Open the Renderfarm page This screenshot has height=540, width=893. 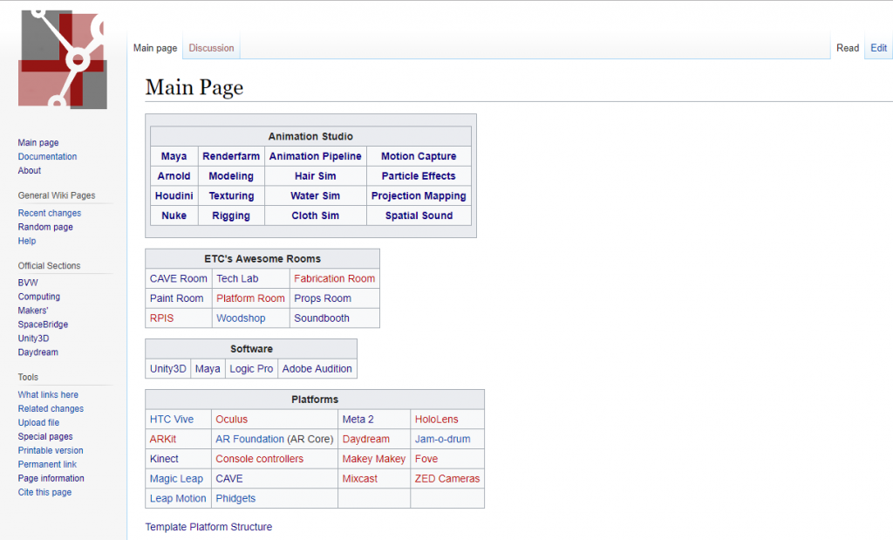[231, 156]
